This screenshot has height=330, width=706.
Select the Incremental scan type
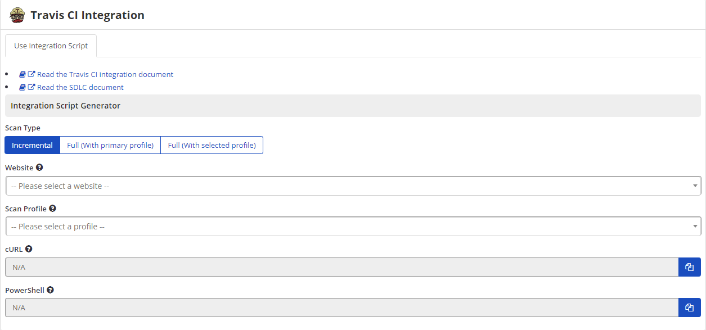pos(32,144)
